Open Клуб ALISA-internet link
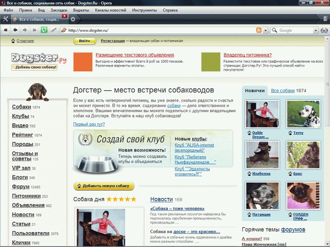The height and width of the screenshot is (247, 330). [194, 148]
